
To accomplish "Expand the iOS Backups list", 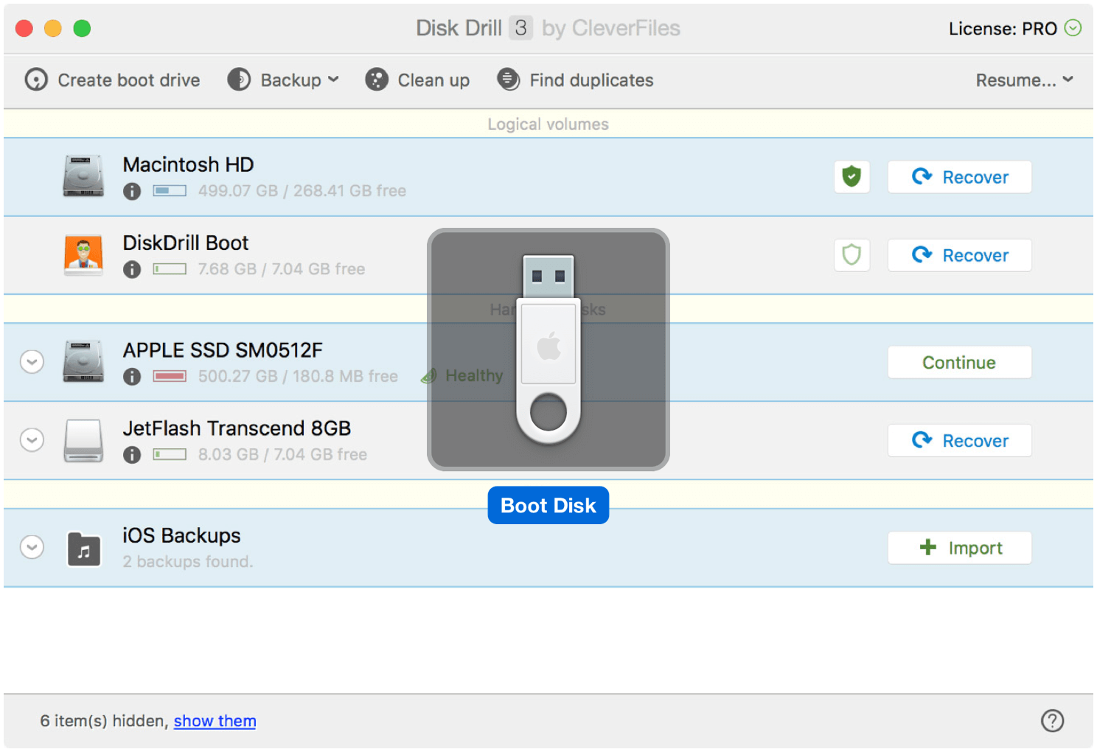I will 32,547.
